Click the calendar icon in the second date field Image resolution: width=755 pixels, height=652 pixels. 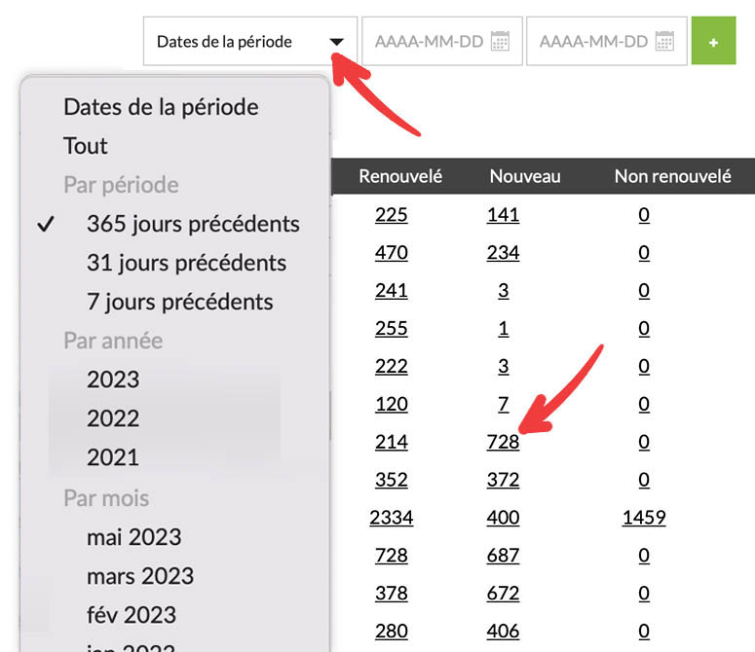pos(664,42)
